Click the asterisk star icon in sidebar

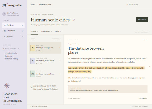click(x=7, y=86)
